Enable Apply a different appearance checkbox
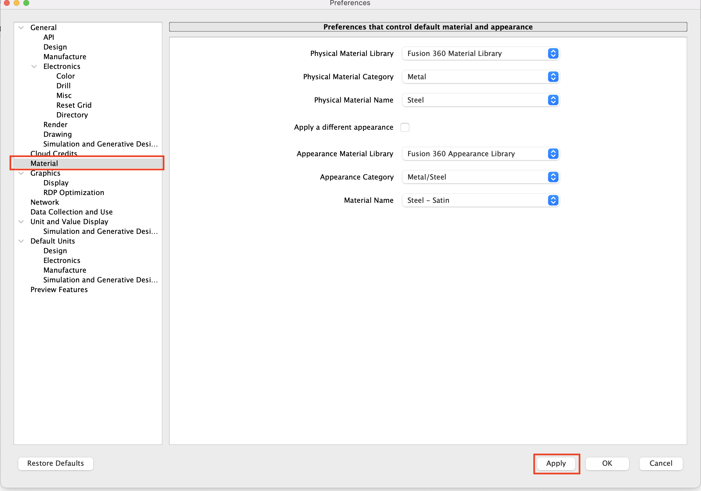Viewport: 701px width, 491px height. [405, 127]
